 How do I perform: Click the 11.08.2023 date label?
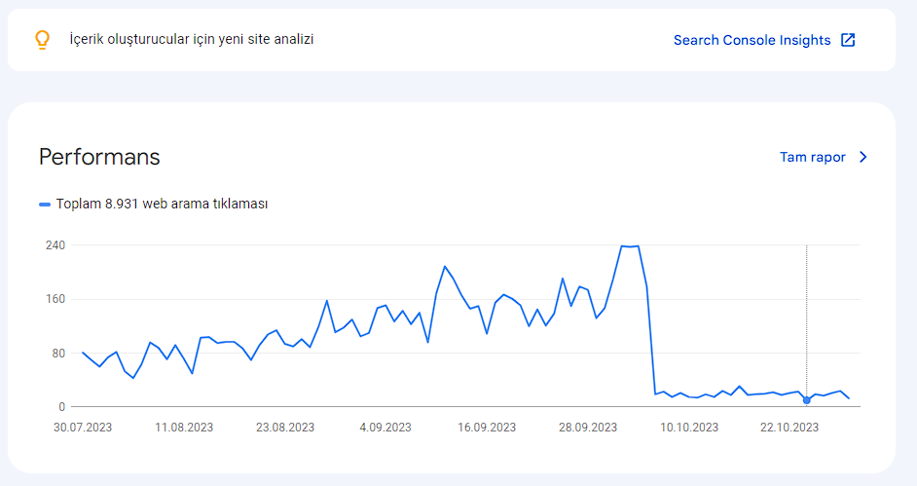click(x=184, y=427)
